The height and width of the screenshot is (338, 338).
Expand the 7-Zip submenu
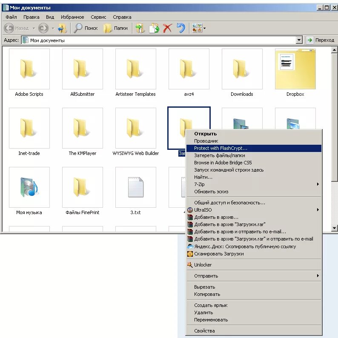point(254,184)
